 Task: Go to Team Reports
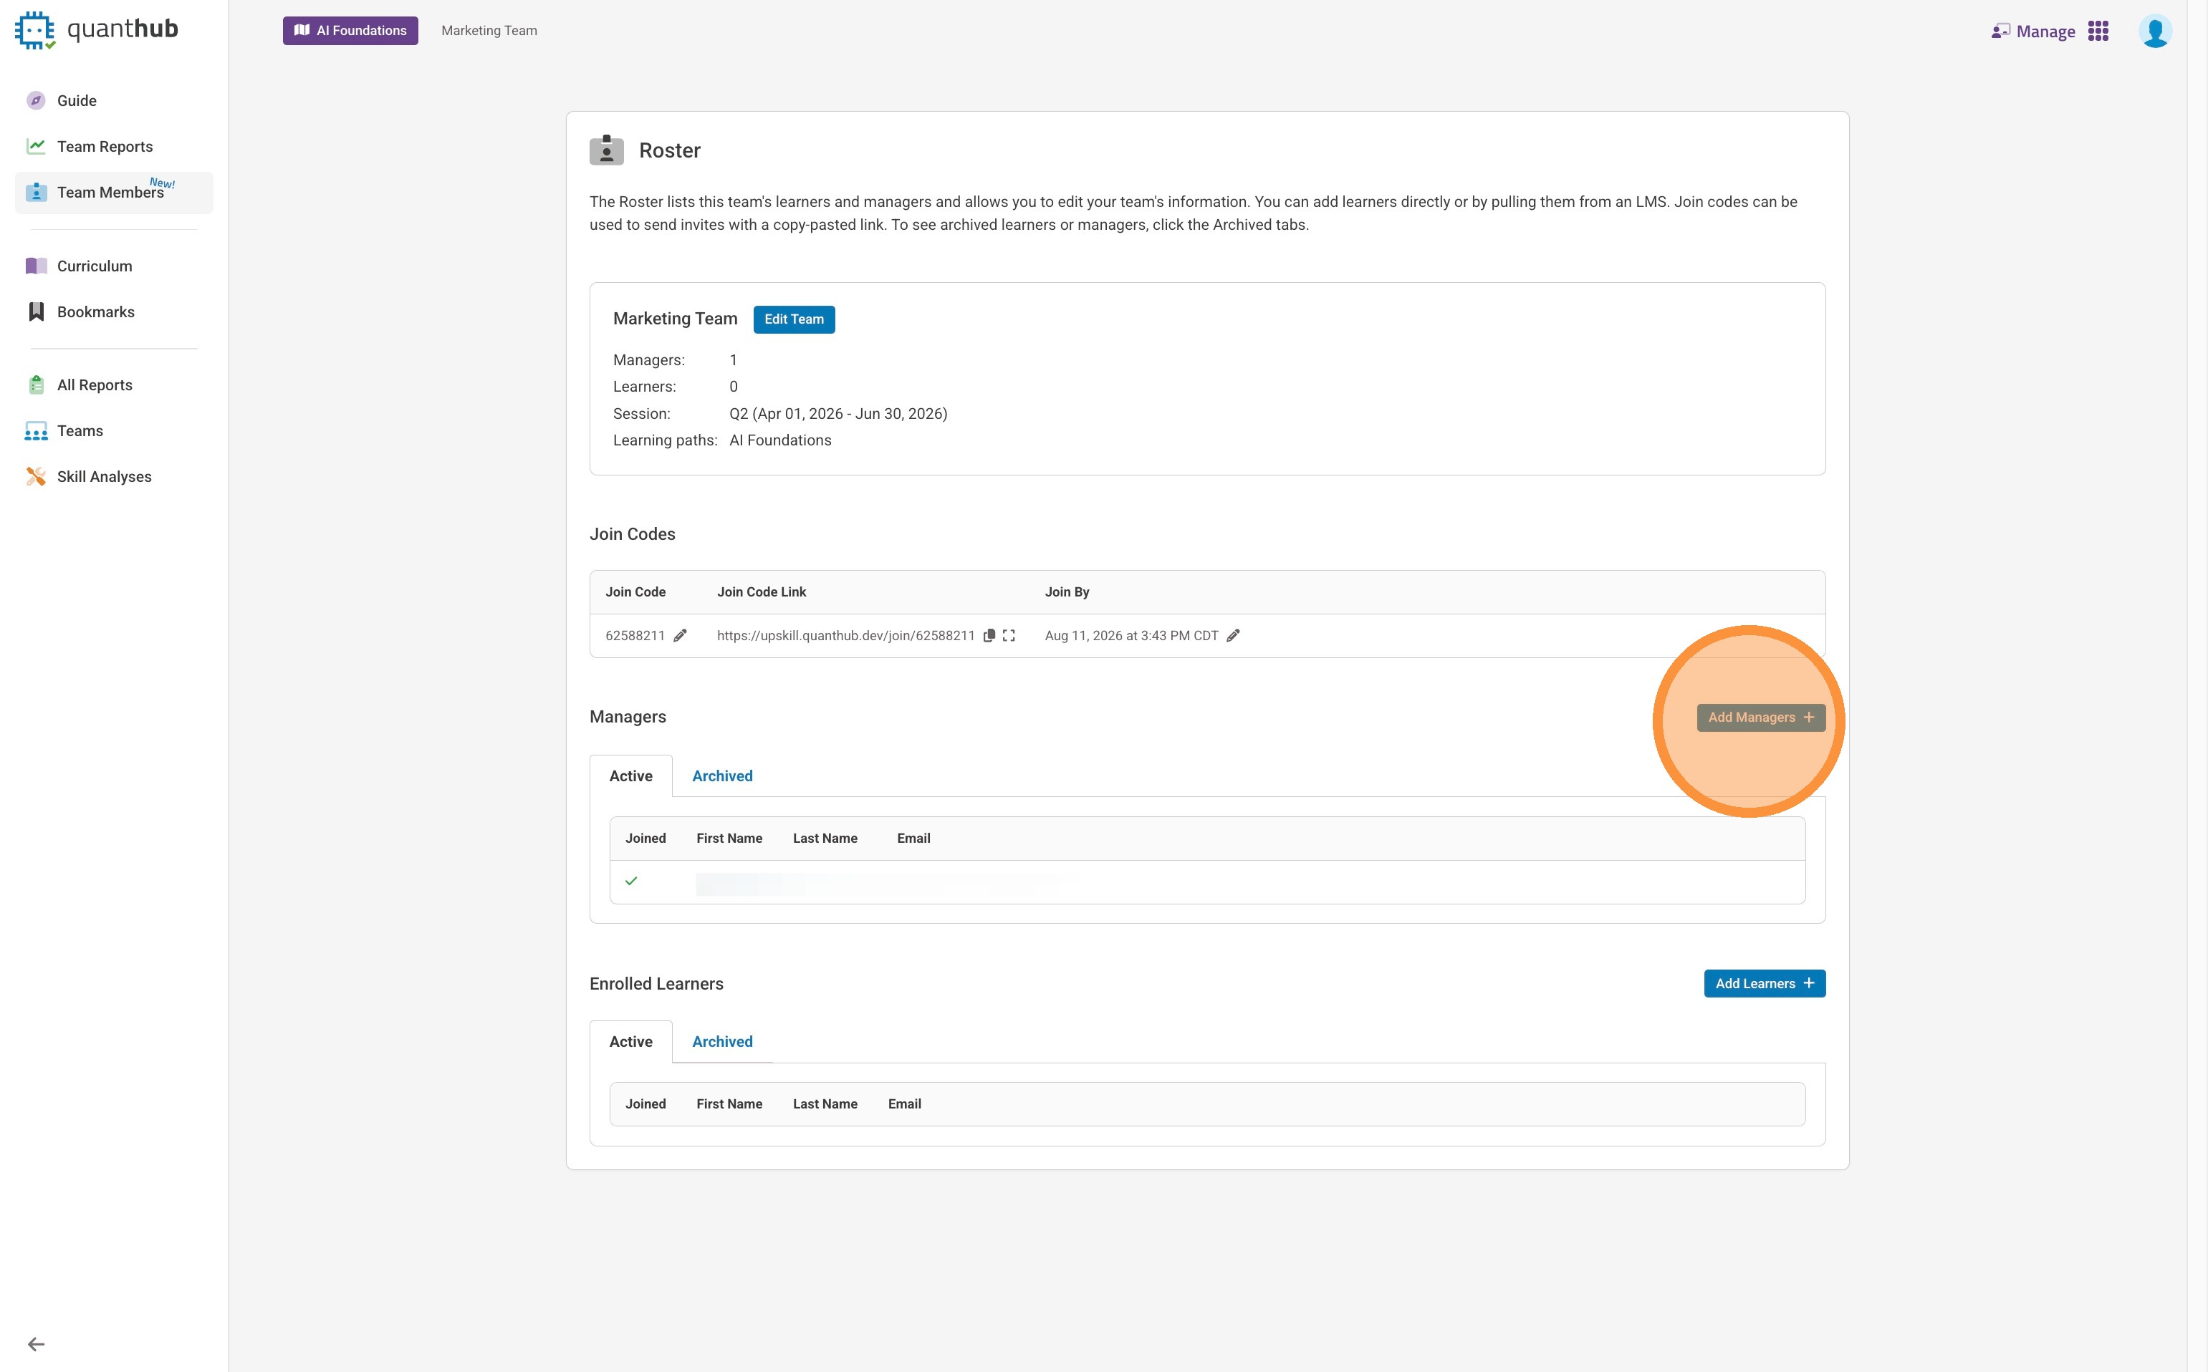105,146
